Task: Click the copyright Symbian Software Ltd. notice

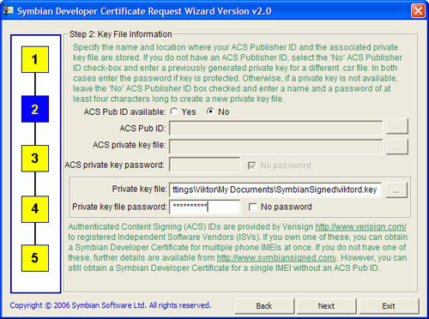Action: pyautogui.click(x=111, y=305)
